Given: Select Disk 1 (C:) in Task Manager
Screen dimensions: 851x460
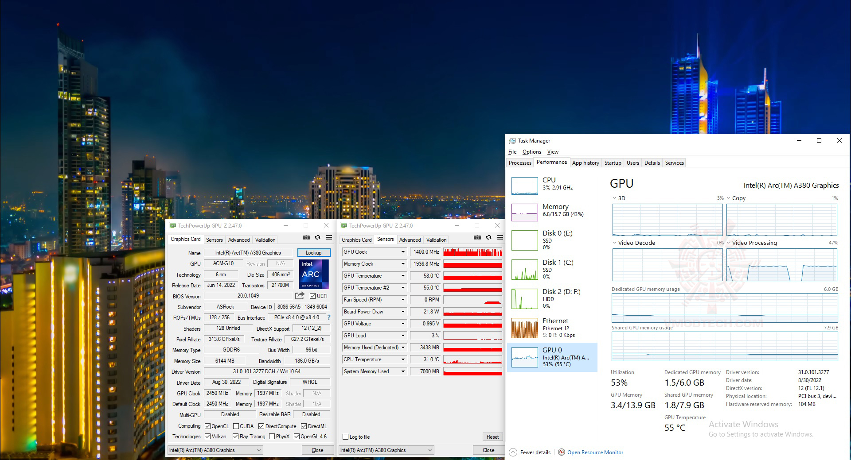Looking at the screenshot, I should (552, 269).
